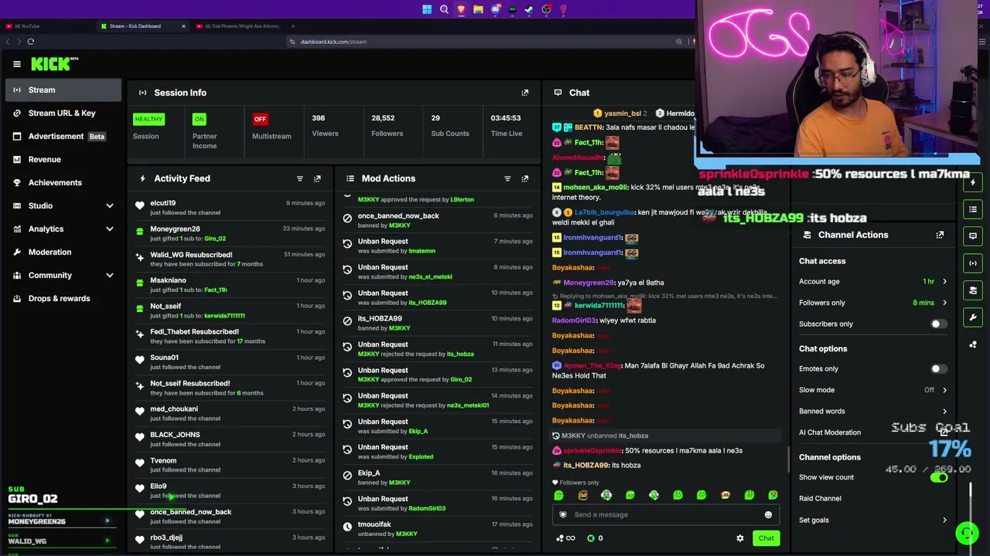Open the broadcast icon in right rail
Screen dimensions: 990x556
973,263
